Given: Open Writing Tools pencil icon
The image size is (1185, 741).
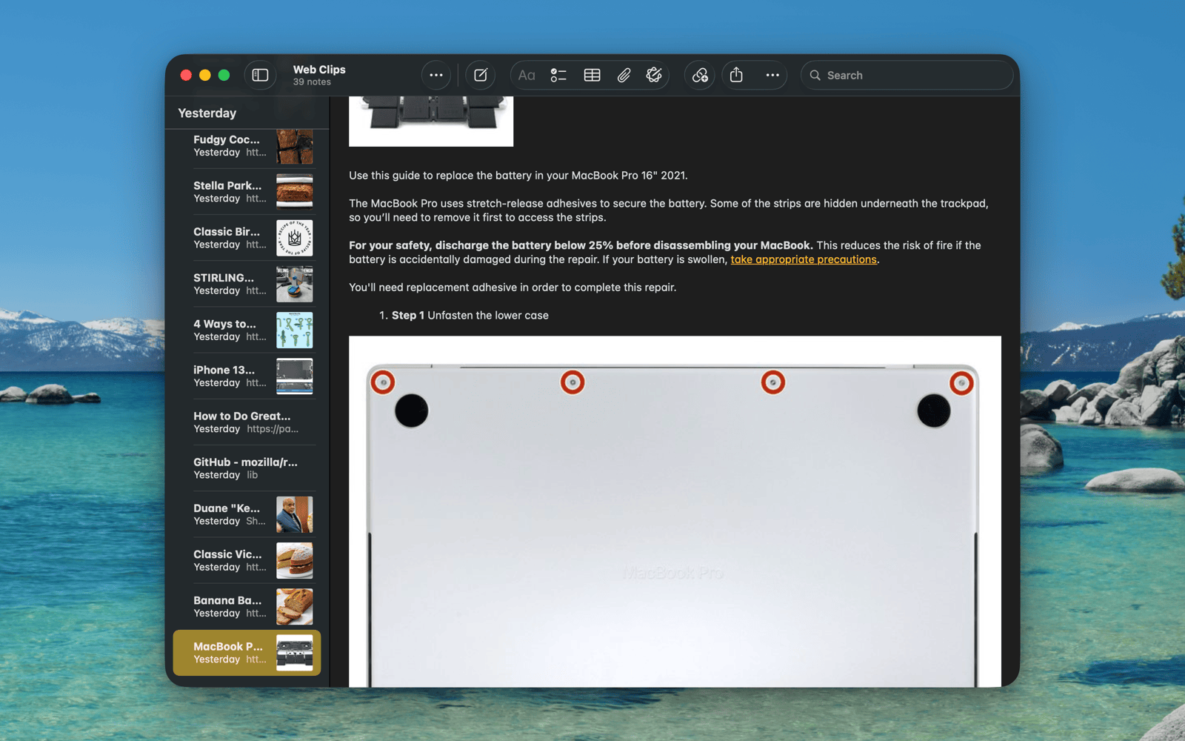Looking at the screenshot, I should (x=654, y=75).
